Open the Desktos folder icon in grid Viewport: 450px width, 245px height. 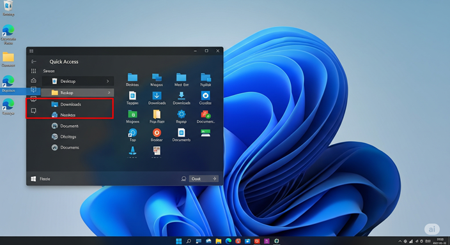point(132,78)
